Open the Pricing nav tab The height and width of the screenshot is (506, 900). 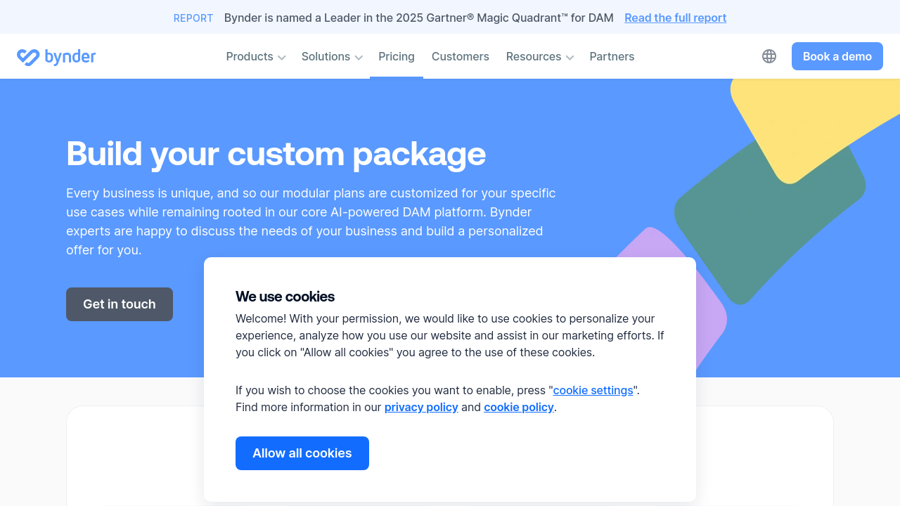click(x=397, y=56)
